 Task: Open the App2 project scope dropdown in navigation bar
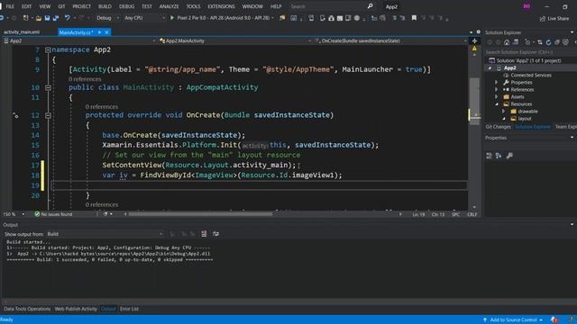click(x=79, y=40)
